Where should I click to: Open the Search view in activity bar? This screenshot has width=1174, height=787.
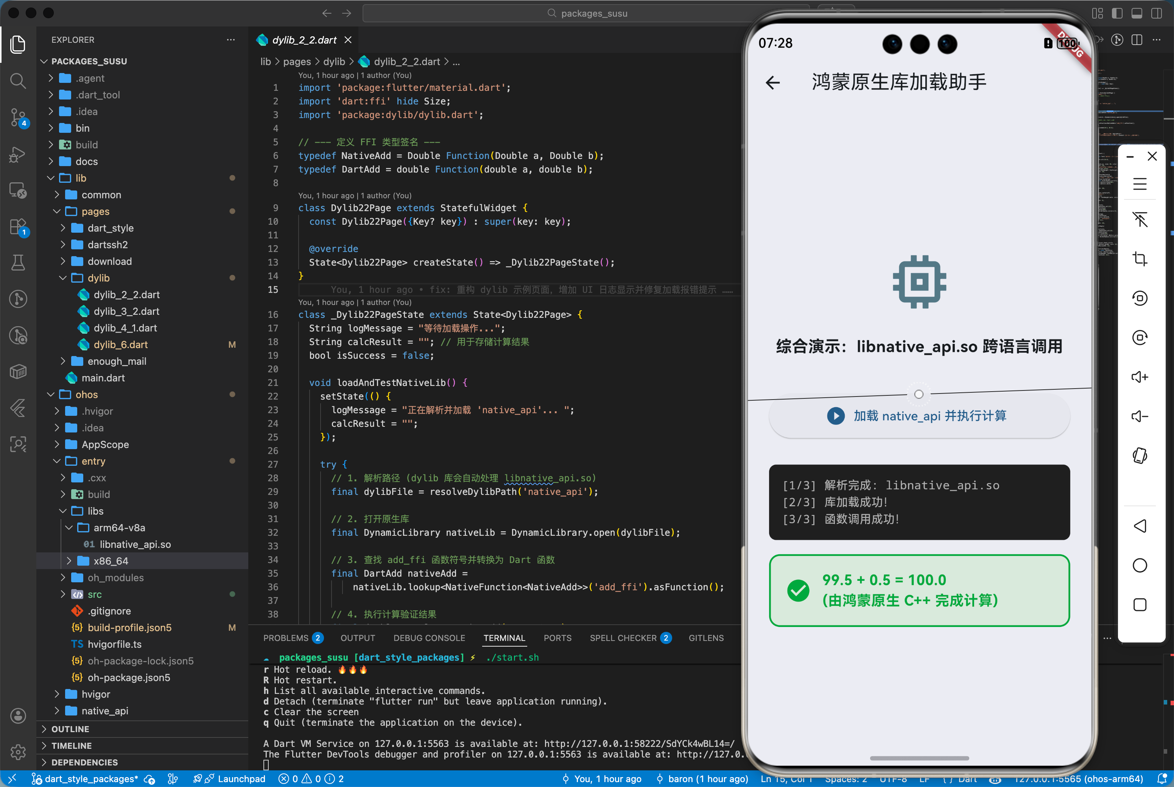pos(18,80)
